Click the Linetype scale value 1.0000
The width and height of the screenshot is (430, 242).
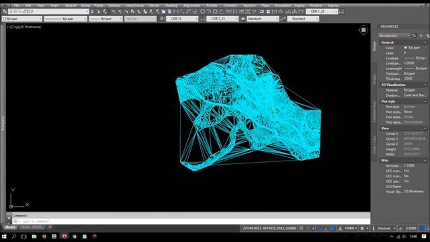click(x=409, y=63)
